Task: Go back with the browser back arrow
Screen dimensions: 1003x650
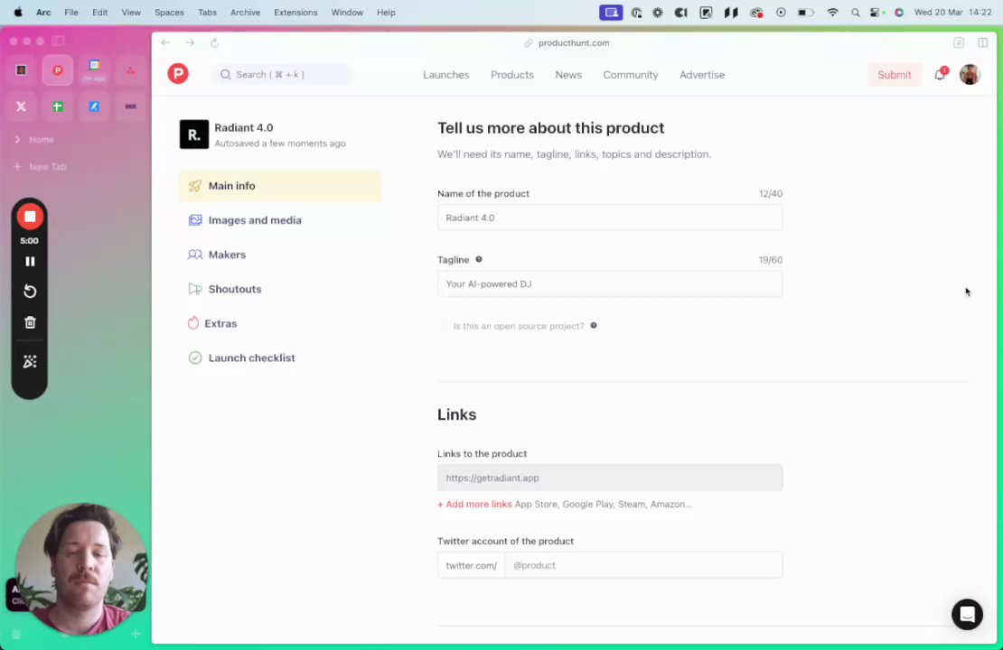Action: [x=165, y=42]
